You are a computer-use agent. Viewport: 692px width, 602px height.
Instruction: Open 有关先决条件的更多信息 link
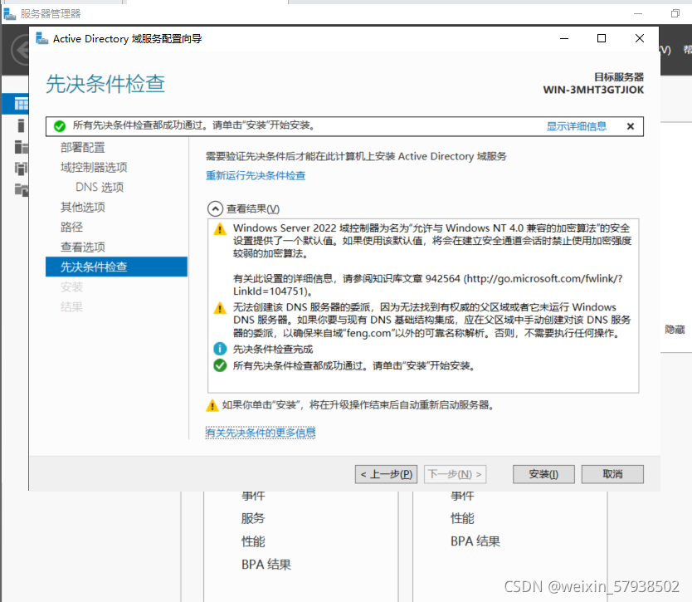pos(261,433)
